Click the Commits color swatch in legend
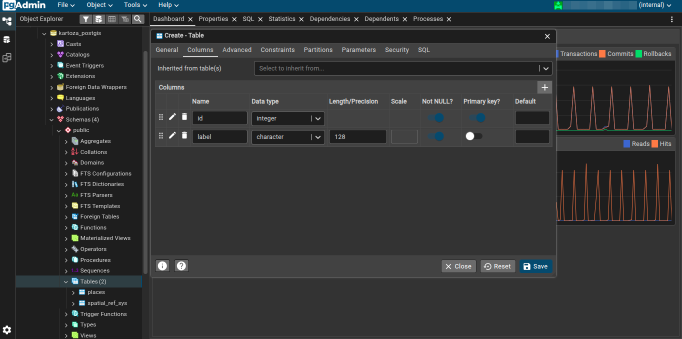The height and width of the screenshot is (339, 682). point(601,53)
